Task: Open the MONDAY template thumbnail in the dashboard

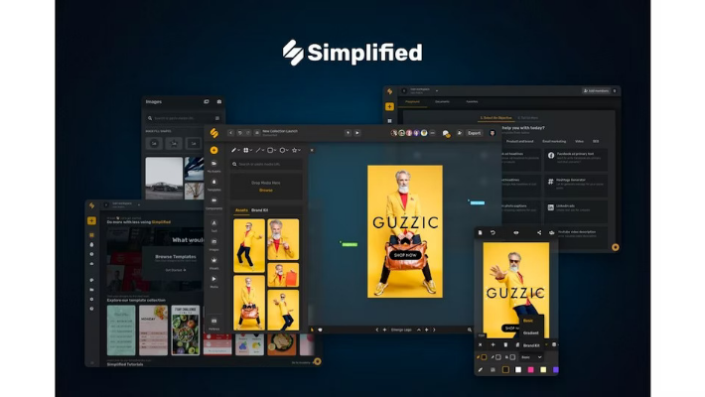Action: point(153,331)
